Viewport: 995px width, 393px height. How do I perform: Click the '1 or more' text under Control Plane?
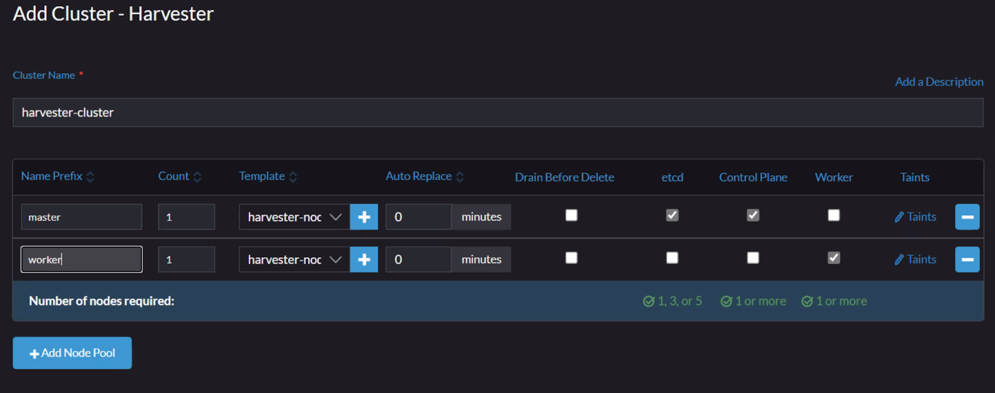(761, 301)
